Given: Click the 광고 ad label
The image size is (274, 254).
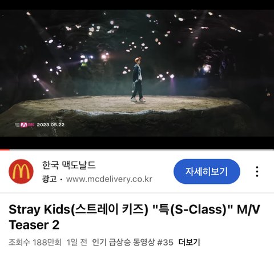Looking at the screenshot, I should (x=49, y=179).
